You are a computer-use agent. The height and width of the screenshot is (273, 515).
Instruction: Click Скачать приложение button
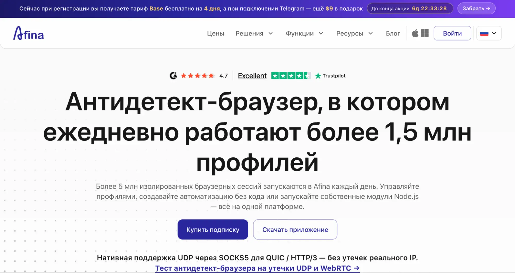click(295, 229)
